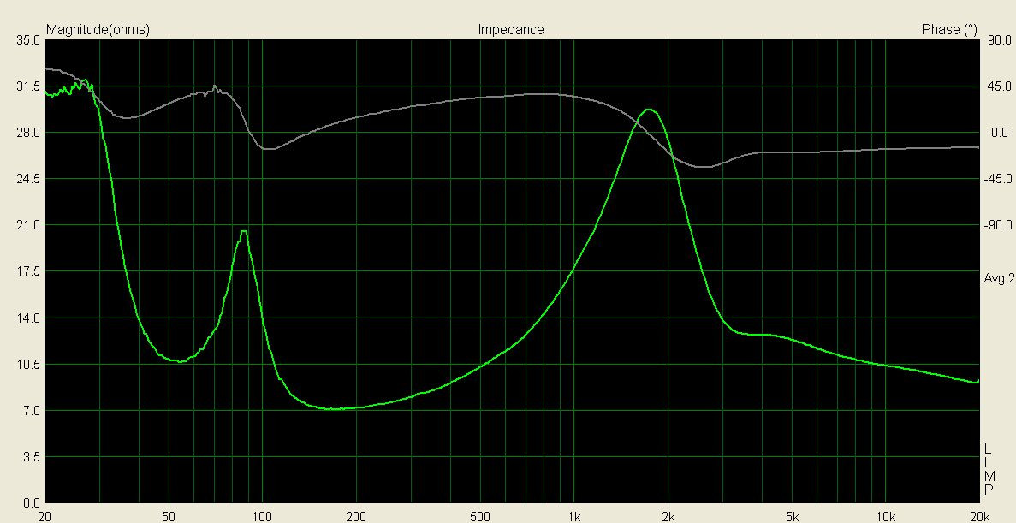Click the gray phase curve dip near 100 Hz
The image size is (1016, 523).
(269, 149)
